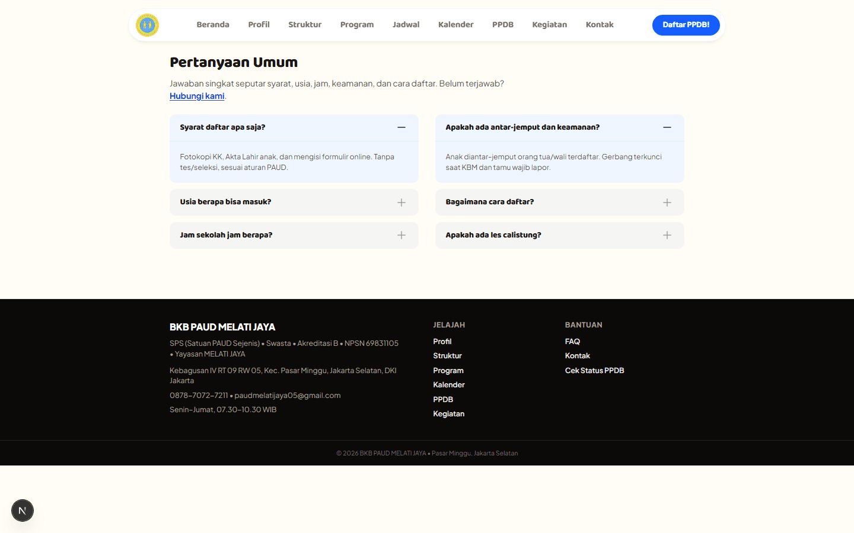Select Struktur in the top navigation
854x533 pixels.
coord(305,25)
